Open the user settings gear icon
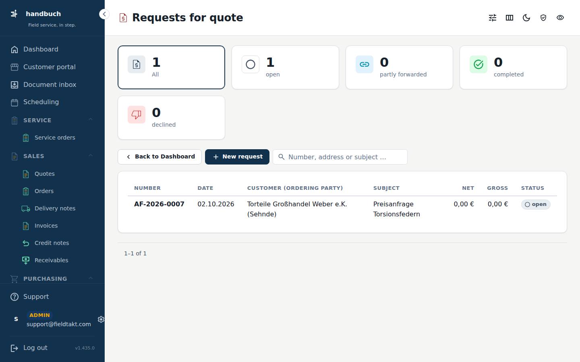This screenshot has width=580, height=362. [101, 319]
